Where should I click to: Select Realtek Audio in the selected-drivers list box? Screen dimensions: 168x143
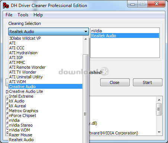point(125,36)
